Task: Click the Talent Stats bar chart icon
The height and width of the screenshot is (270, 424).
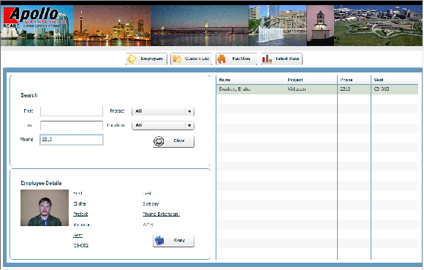Action: point(267,59)
